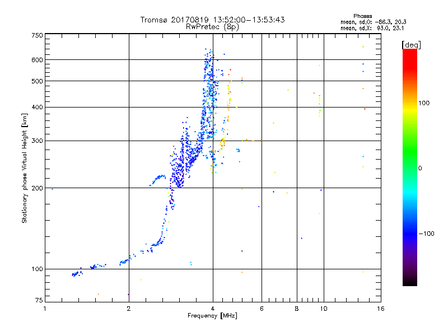Click the x-axis tick label '16'

click(381, 309)
